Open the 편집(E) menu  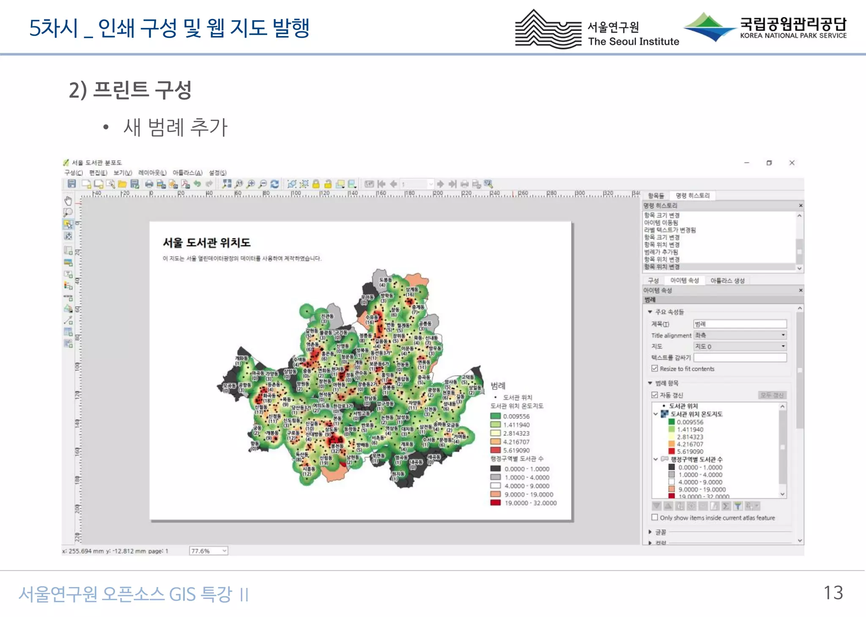(x=98, y=173)
